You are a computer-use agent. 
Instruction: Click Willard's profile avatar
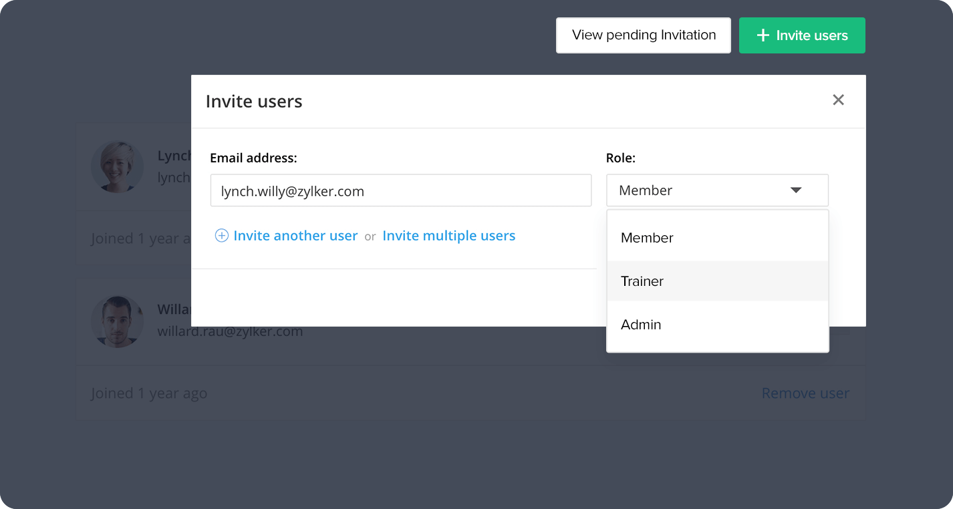117,322
